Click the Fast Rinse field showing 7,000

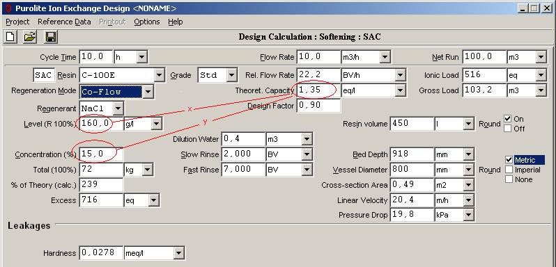pyautogui.click(x=243, y=170)
